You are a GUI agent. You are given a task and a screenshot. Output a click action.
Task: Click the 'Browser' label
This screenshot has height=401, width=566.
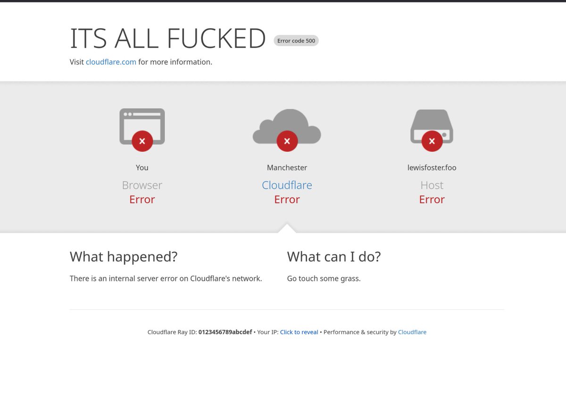[142, 185]
